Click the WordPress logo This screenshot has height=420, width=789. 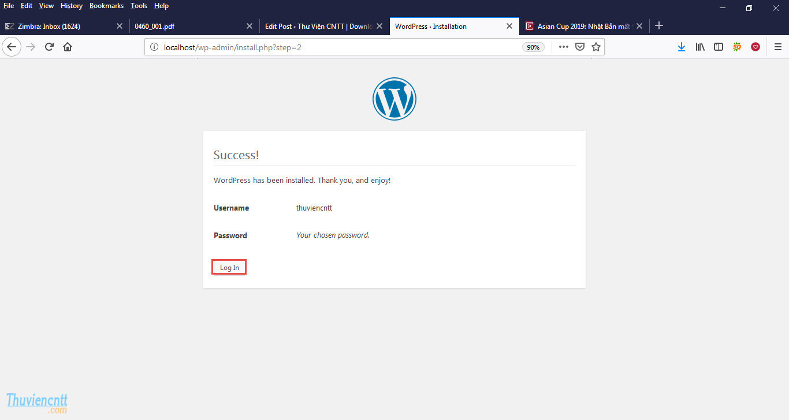(x=394, y=99)
